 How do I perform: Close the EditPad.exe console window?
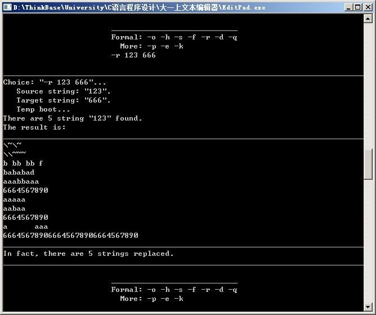368,7
